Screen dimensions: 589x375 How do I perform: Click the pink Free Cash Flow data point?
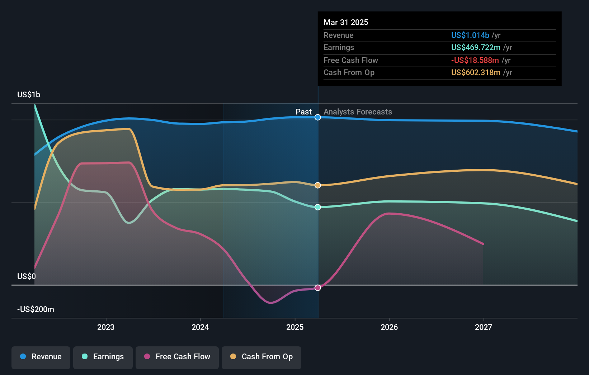coord(318,288)
